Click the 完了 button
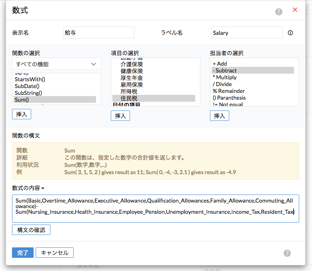The image size is (312, 271). pos(23,253)
